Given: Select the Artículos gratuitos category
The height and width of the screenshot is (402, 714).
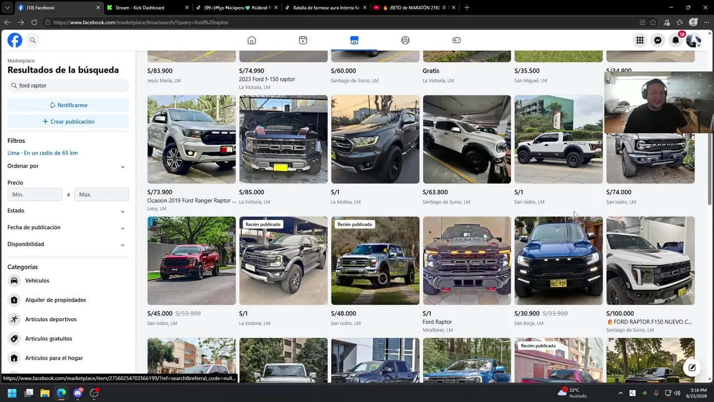Looking at the screenshot, I should (x=68, y=338).
